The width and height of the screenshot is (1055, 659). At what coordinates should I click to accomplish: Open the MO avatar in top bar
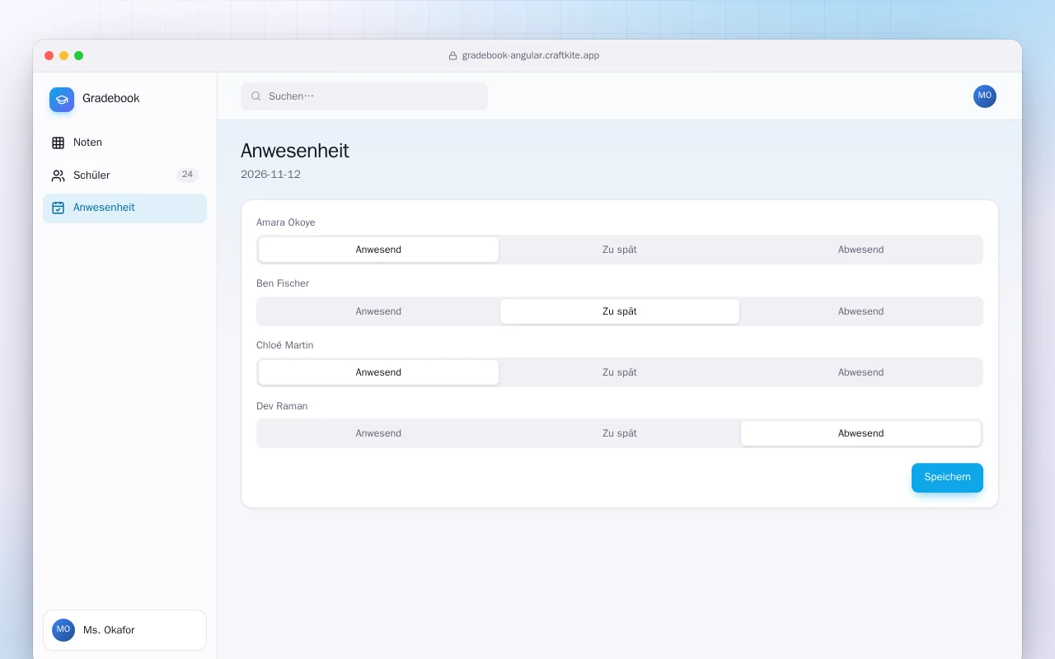[x=985, y=96]
